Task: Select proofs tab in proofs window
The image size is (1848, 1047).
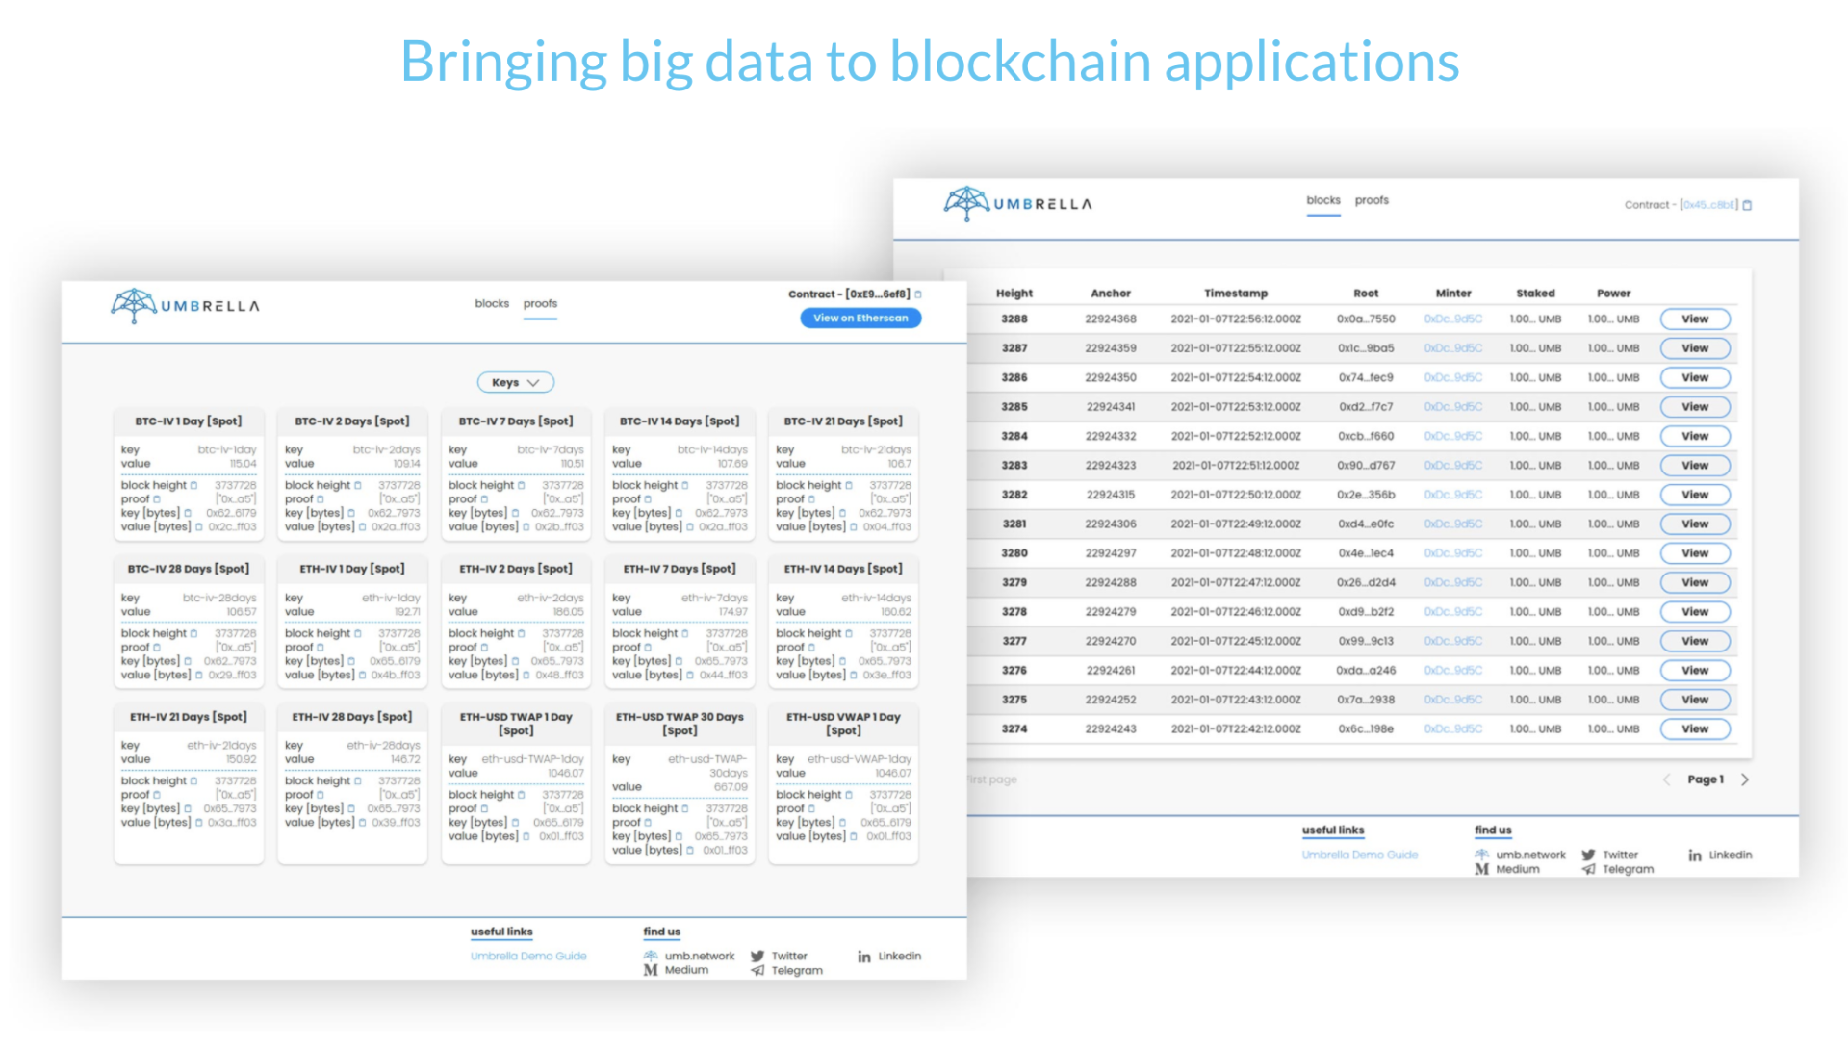Action: coord(540,304)
